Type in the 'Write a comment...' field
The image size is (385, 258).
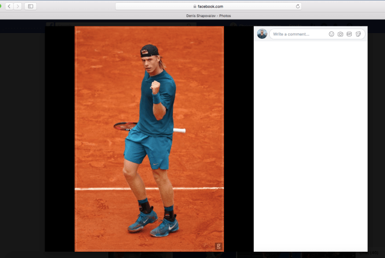(298, 34)
